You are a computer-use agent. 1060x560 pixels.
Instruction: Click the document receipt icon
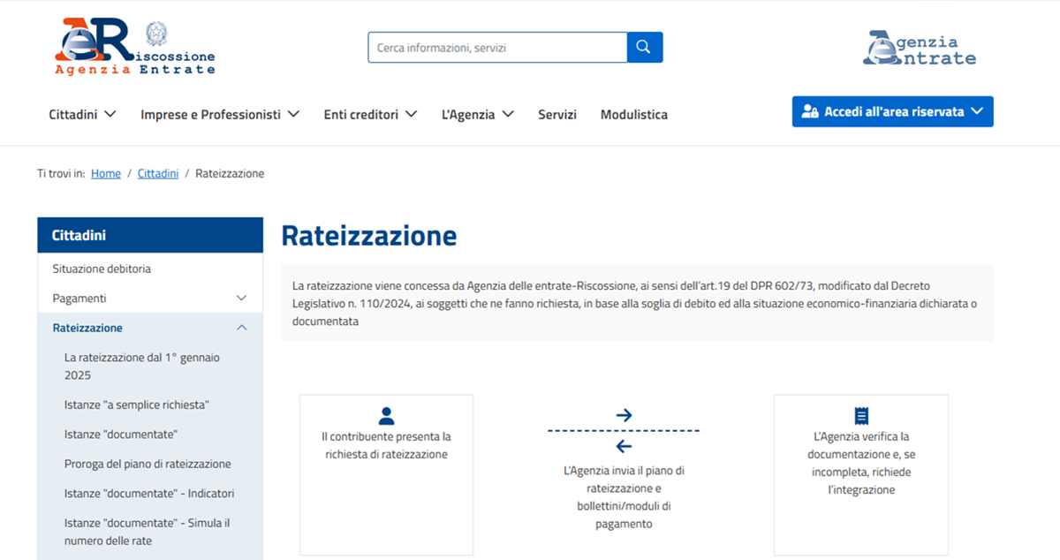[x=861, y=416]
